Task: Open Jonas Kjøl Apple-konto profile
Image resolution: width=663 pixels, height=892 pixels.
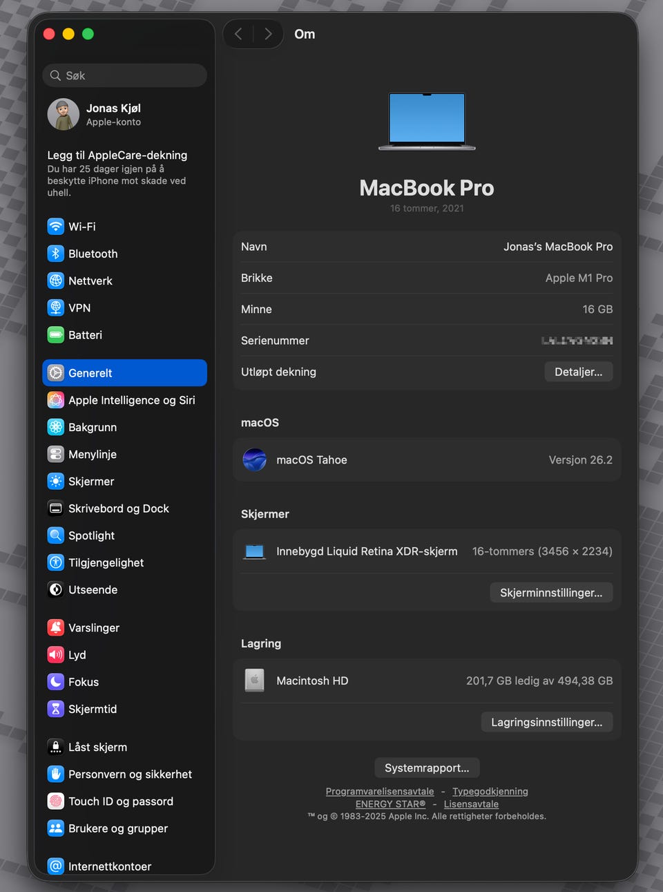Action: (x=125, y=115)
